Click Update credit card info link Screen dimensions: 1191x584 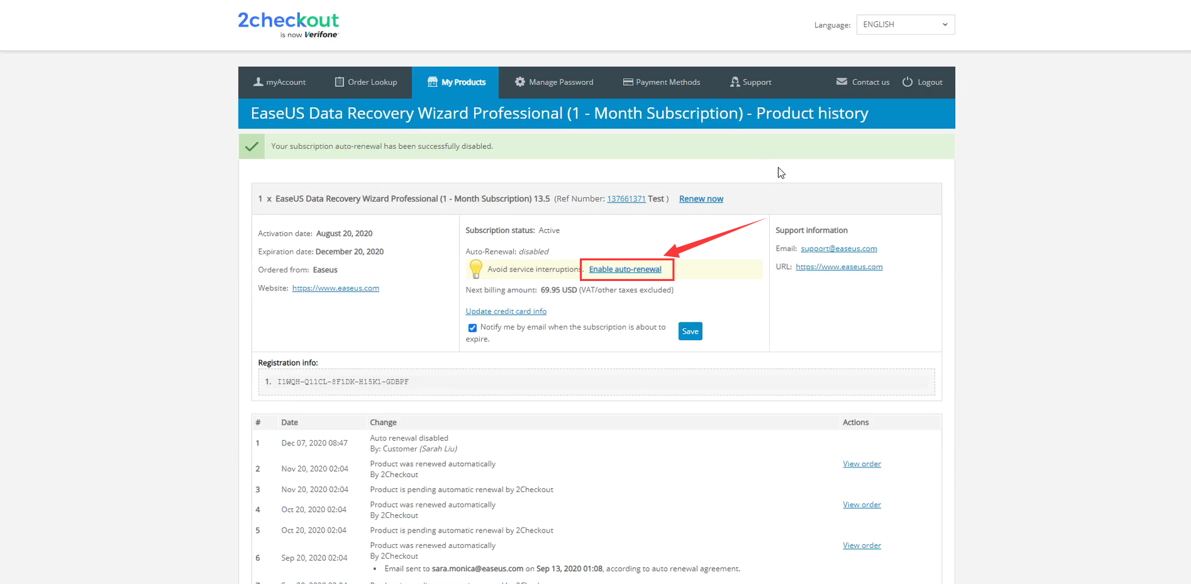point(506,311)
